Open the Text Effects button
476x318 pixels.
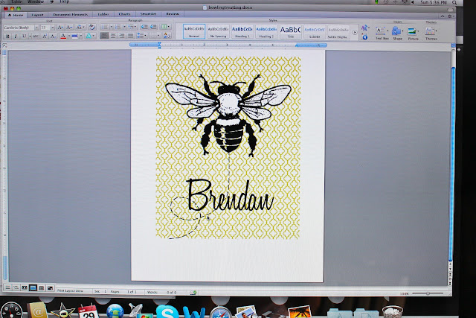tap(89, 36)
